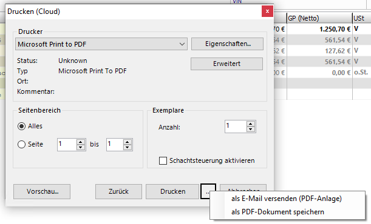Select the 0,00 € cell in GP (Netto) column
This screenshot has height=224, width=371.
coord(319,73)
